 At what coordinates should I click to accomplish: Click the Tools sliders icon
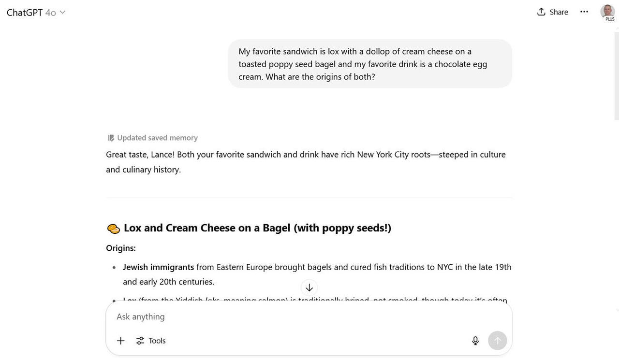point(140,341)
